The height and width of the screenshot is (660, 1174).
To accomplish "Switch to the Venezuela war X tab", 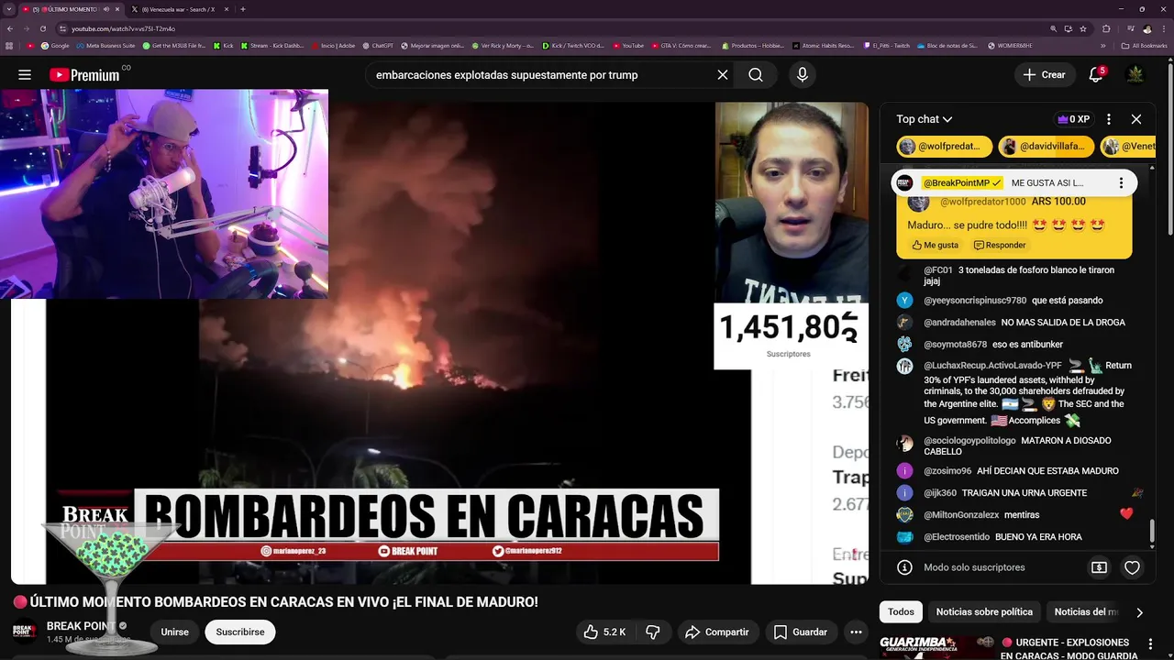I will click(179, 9).
